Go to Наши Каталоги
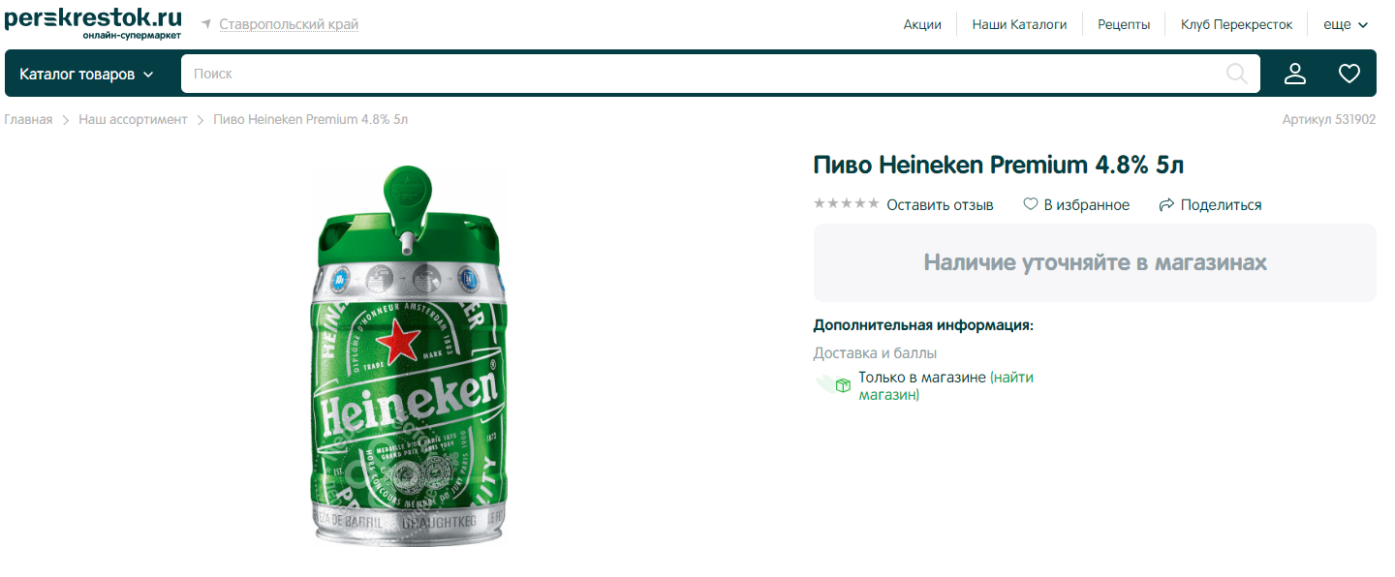Screen dimensions: 1395x577 pyautogui.click(x=1019, y=24)
